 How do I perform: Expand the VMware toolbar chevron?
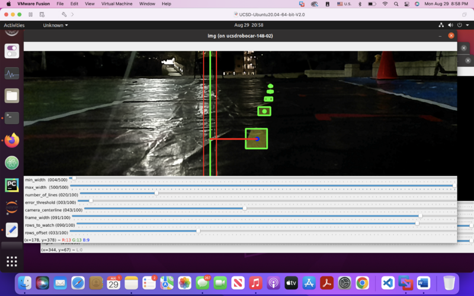[x=72, y=14]
